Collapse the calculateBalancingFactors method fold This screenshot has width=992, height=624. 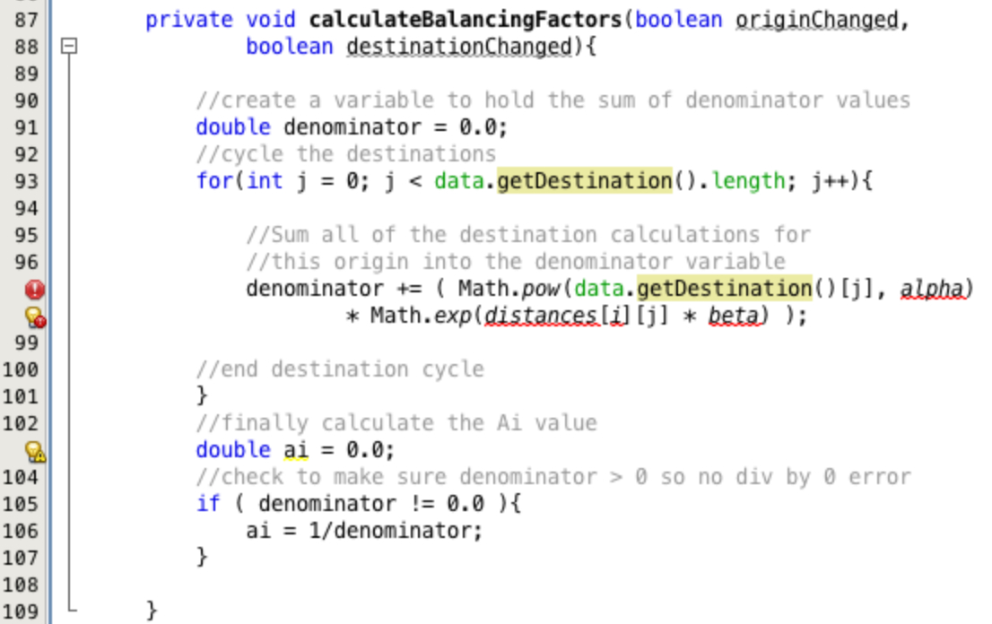(69, 46)
